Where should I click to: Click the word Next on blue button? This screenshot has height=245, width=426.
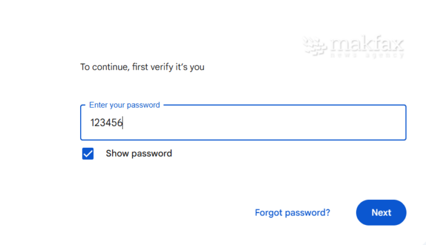381,212
